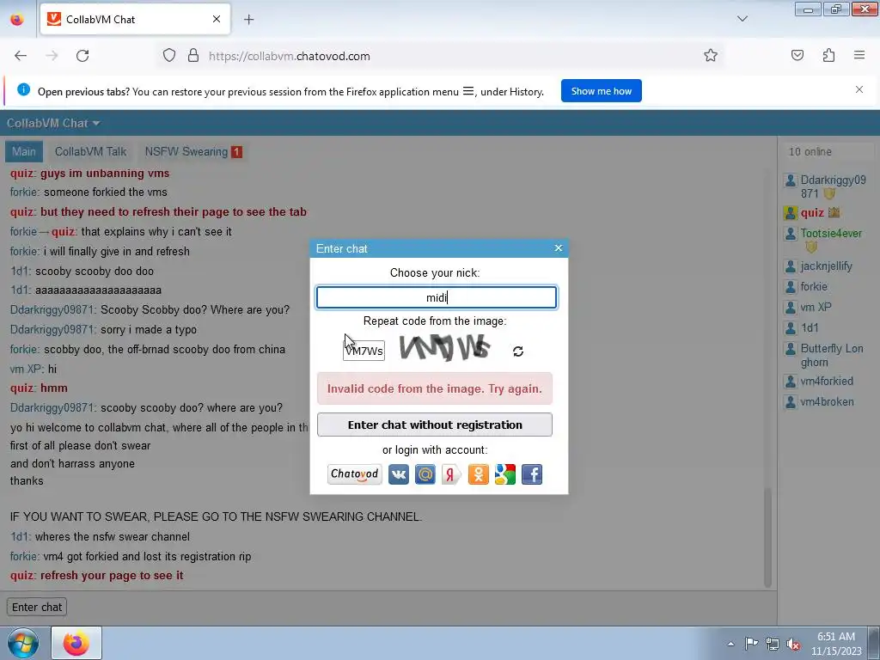Select user forkie in online list
The width and height of the screenshot is (880, 660).
pyautogui.click(x=814, y=287)
